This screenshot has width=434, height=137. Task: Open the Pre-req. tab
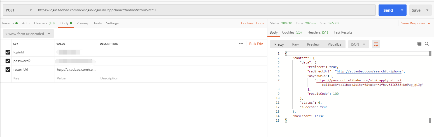point(83,23)
